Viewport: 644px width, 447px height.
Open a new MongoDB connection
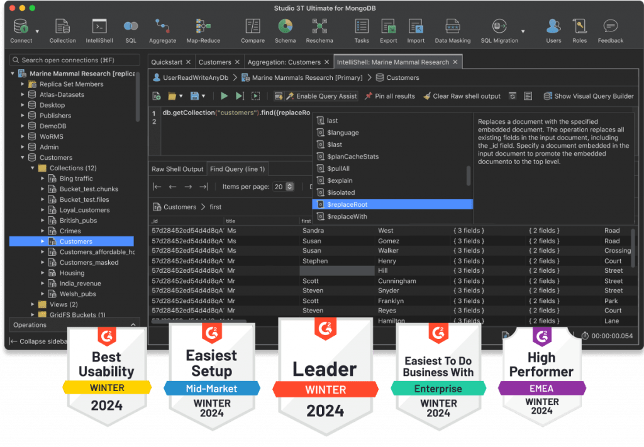click(19, 26)
